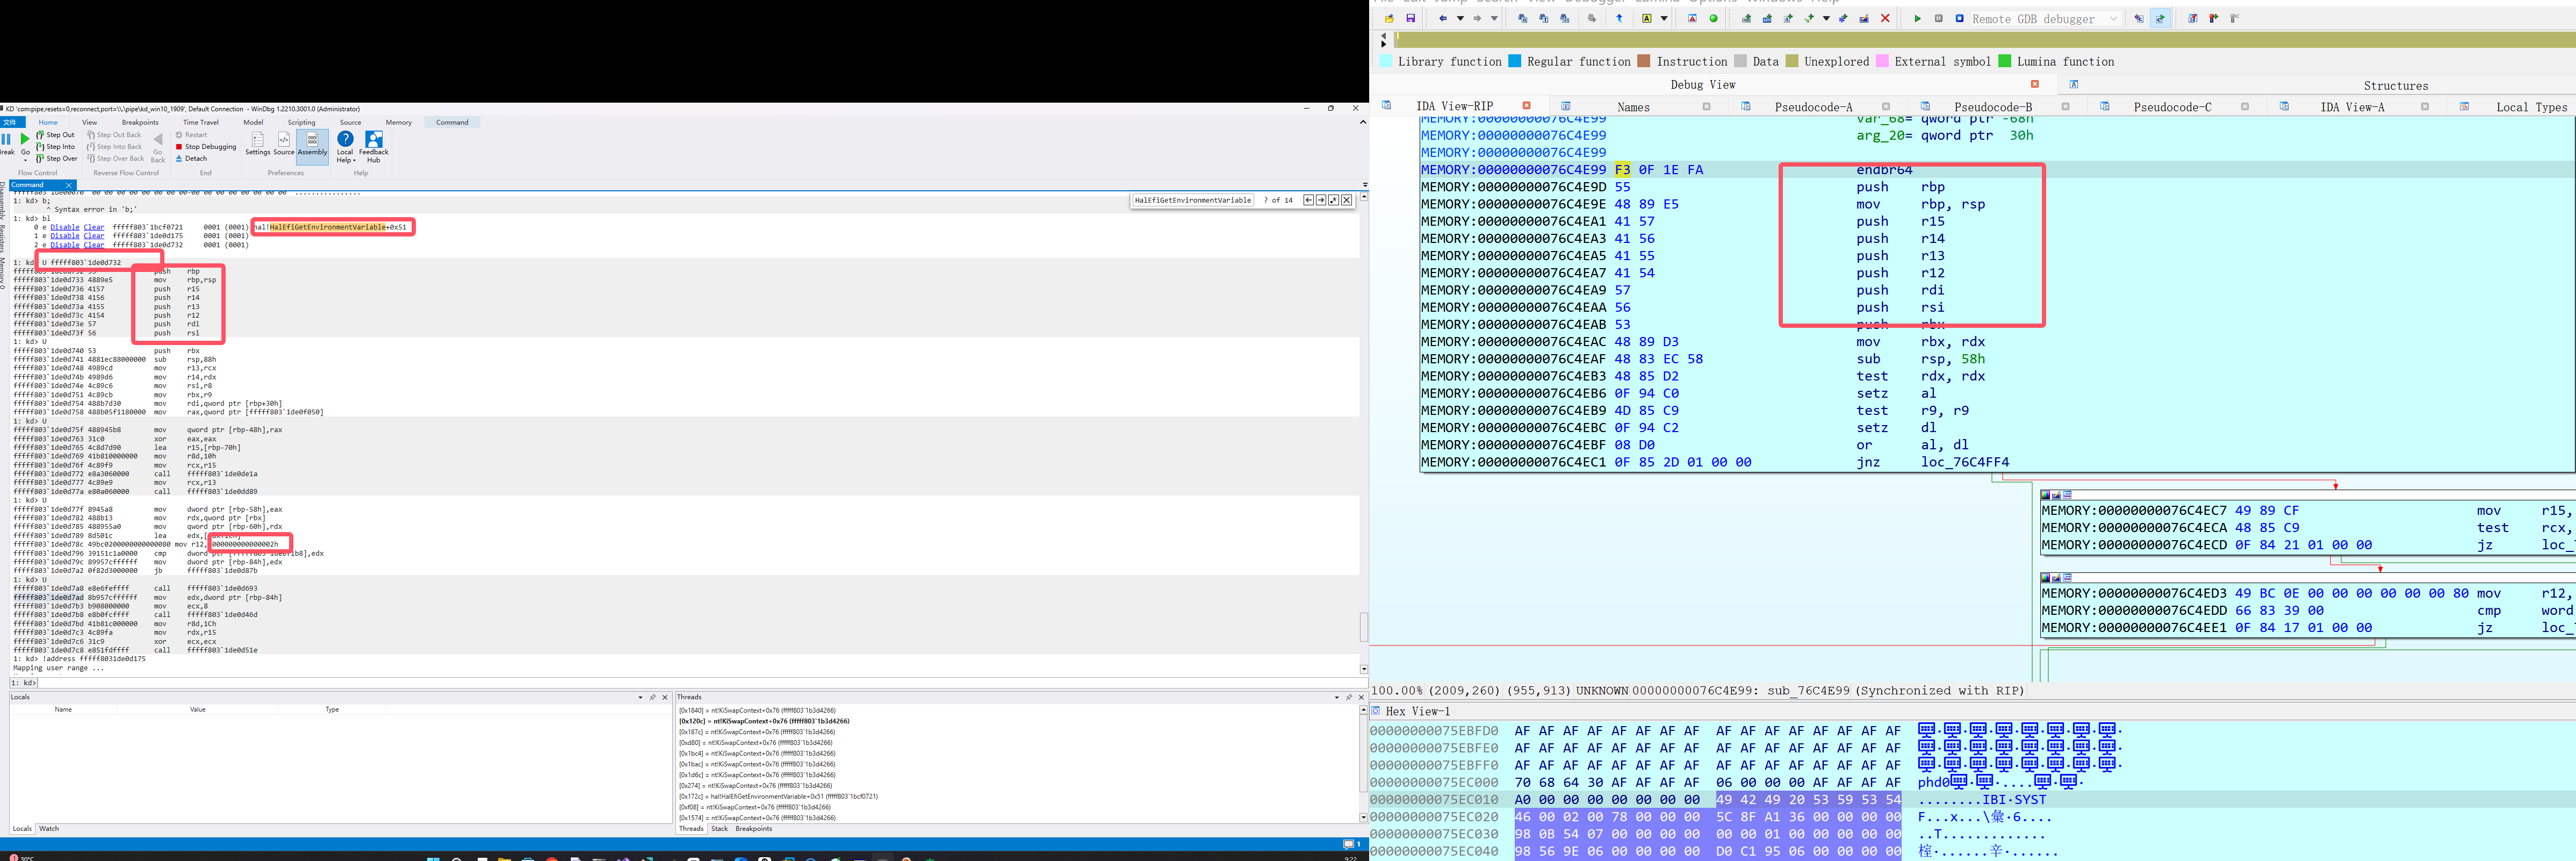Click the IDA save icon

1411,18
